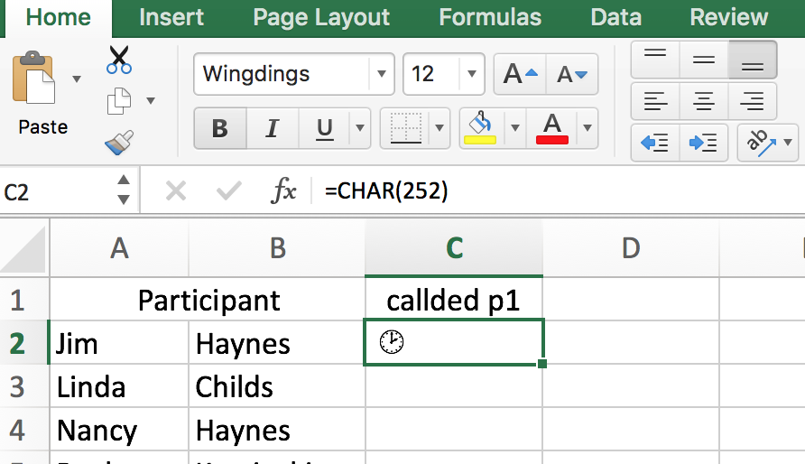Select the cell containing Jim
The width and height of the screenshot is (805, 464).
coord(119,343)
